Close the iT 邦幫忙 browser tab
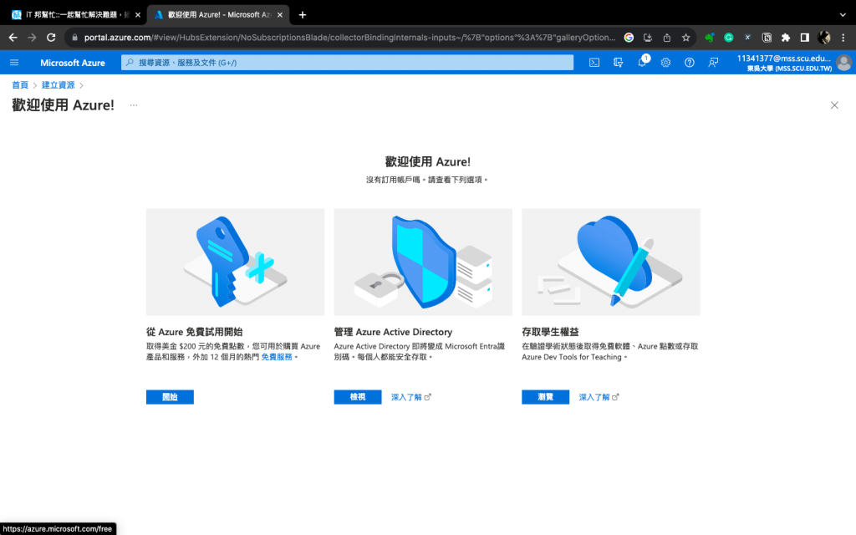Viewport: 856px width, 535px height. (138, 15)
